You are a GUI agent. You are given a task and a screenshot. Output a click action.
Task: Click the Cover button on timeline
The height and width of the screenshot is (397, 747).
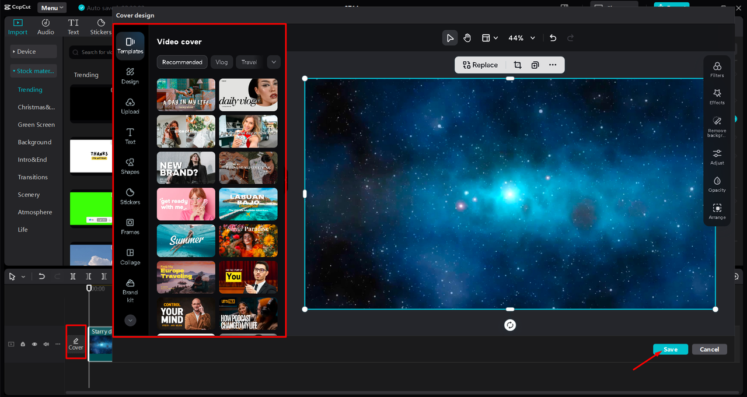click(x=76, y=344)
